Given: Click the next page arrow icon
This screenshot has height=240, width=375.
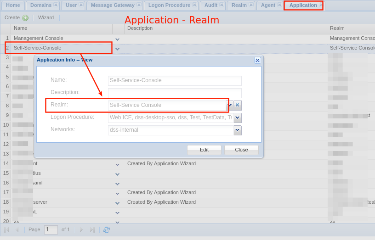Looking at the screenshot, I should click(x=81, y=229).
